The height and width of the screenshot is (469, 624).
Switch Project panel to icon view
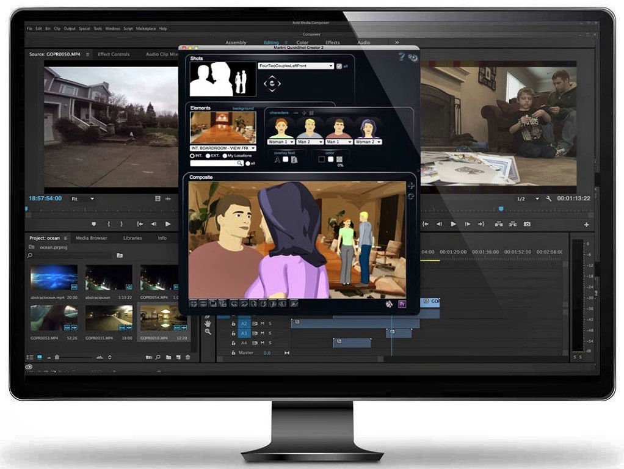(x=40, y=357)
